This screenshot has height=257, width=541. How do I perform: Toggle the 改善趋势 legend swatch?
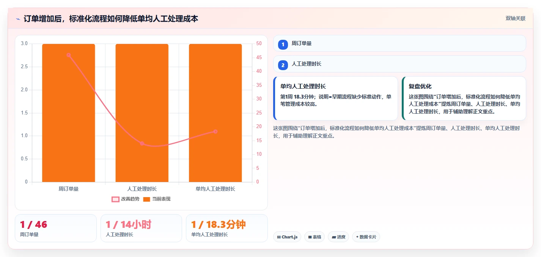tap(115, 199)
